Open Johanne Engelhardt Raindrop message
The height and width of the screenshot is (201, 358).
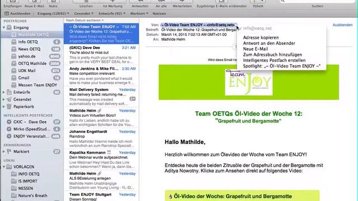101,138
